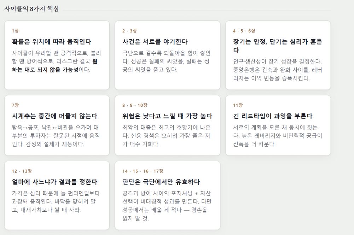Click the '사이클의 8가지 핵심' section heading

(x=31, y=9)
